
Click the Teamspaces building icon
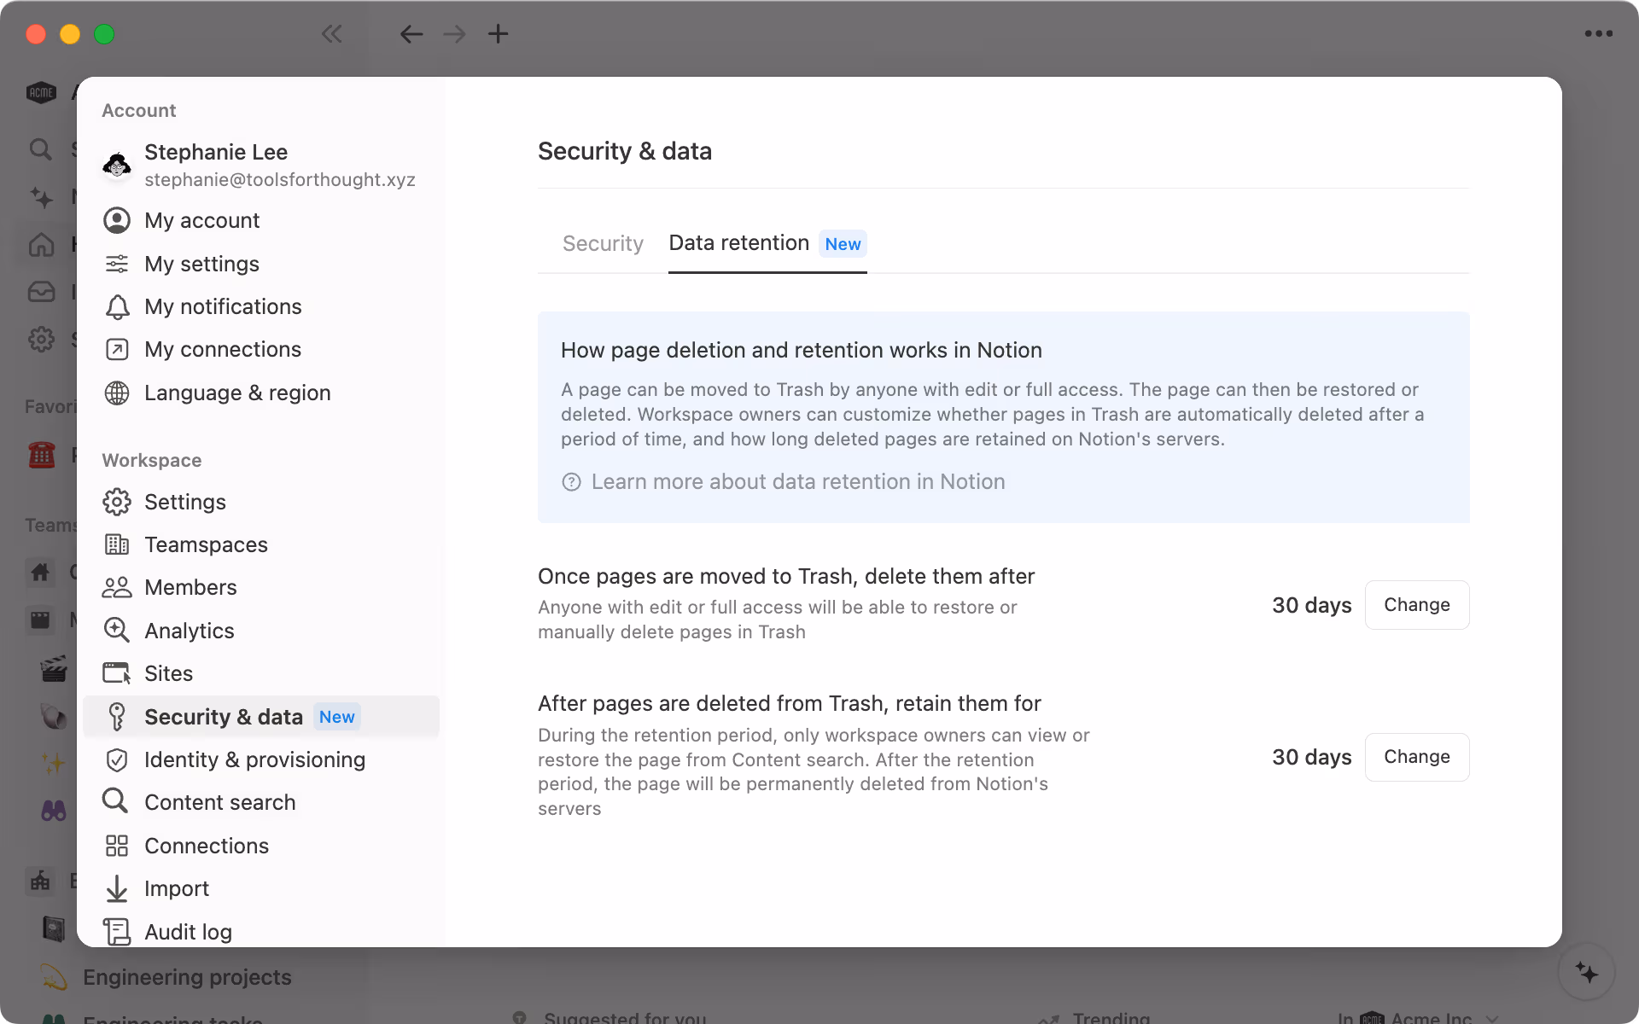[x=117, y=544]
